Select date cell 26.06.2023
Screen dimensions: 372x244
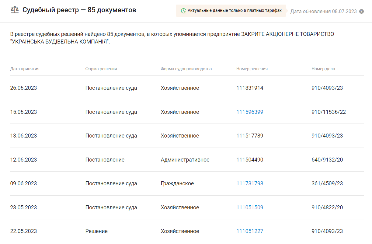point(23,88)
